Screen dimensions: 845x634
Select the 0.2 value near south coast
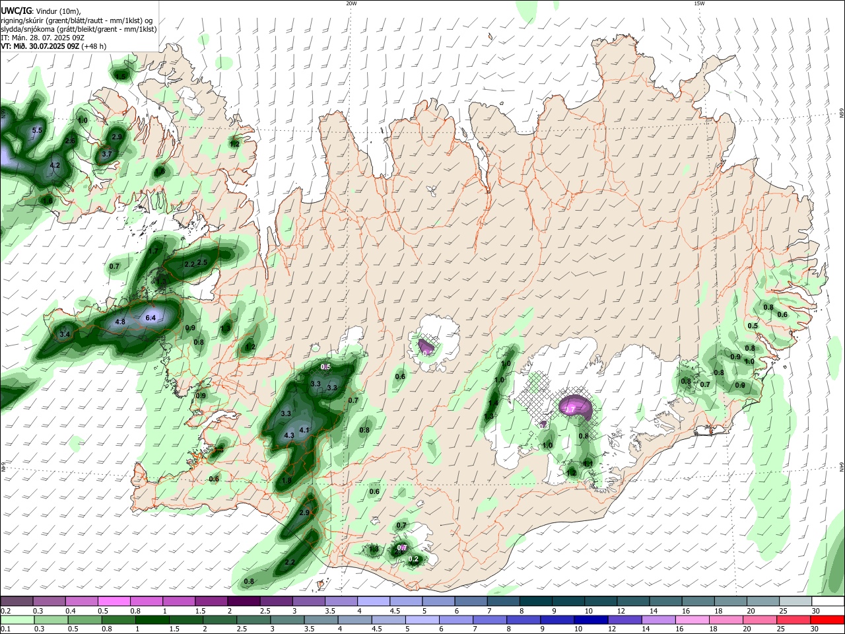click(414, 559)
